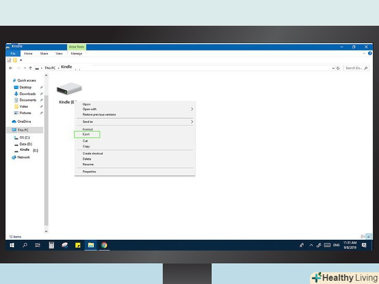Open the Customize Quick Access Toolbar dropdown
The image size is (379, 284).
[x=21, y=60]
